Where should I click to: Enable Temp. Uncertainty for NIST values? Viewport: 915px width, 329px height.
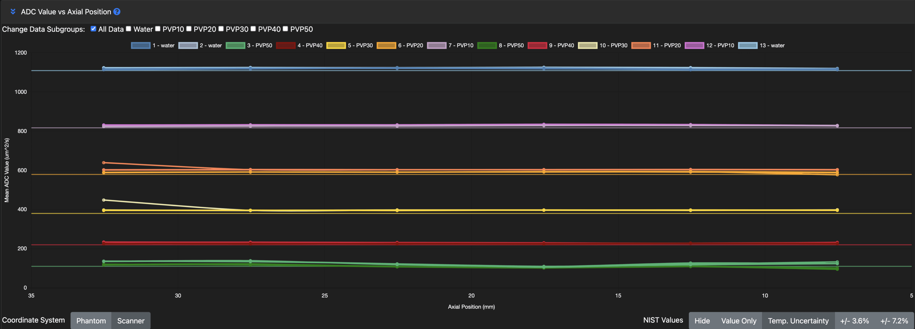point(798,320)
